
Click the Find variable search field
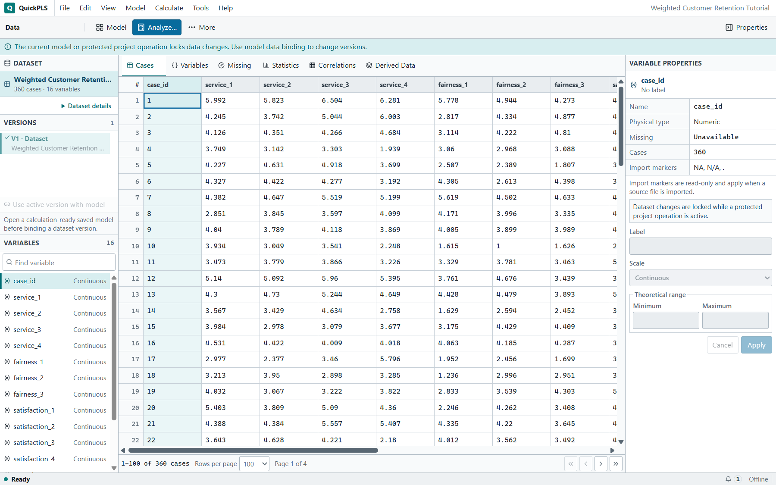pyautogui.click(x=59, y=262)
